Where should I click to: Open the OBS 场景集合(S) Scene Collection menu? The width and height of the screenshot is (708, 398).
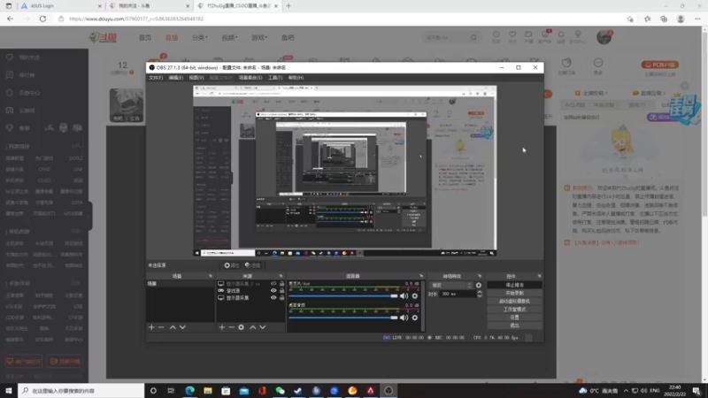coord(250,78)
